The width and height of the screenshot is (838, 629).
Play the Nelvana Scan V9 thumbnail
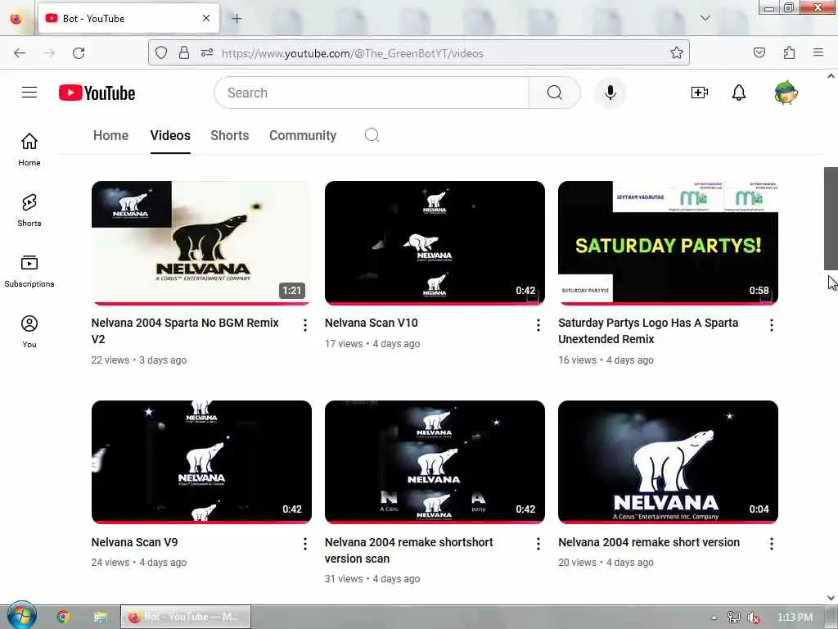click(201, 462)
